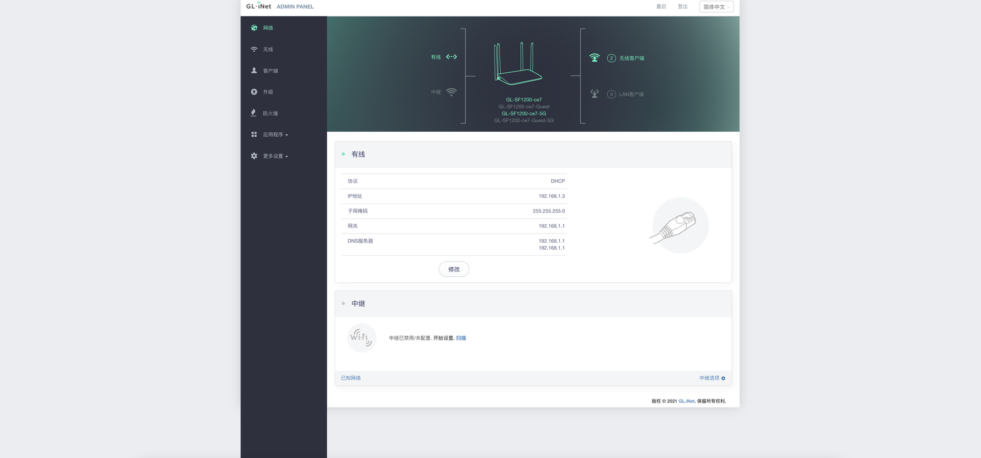Image resolution: width=981 pixels, height=458 pixels.
Task: Click the green status dot beside 有线 heading
Action: [343, 154]
